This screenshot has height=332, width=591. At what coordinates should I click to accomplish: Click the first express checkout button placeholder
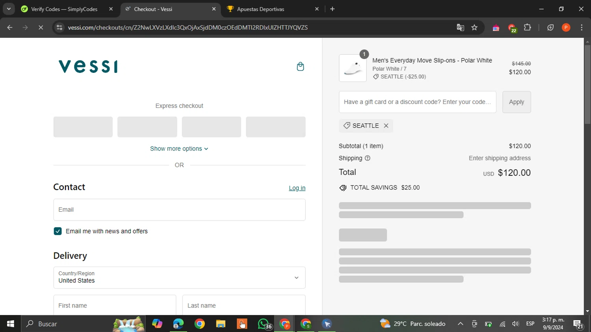click(x=83, y=127)
